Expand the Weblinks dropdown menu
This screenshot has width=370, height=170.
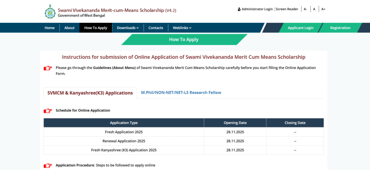[182, 28]
